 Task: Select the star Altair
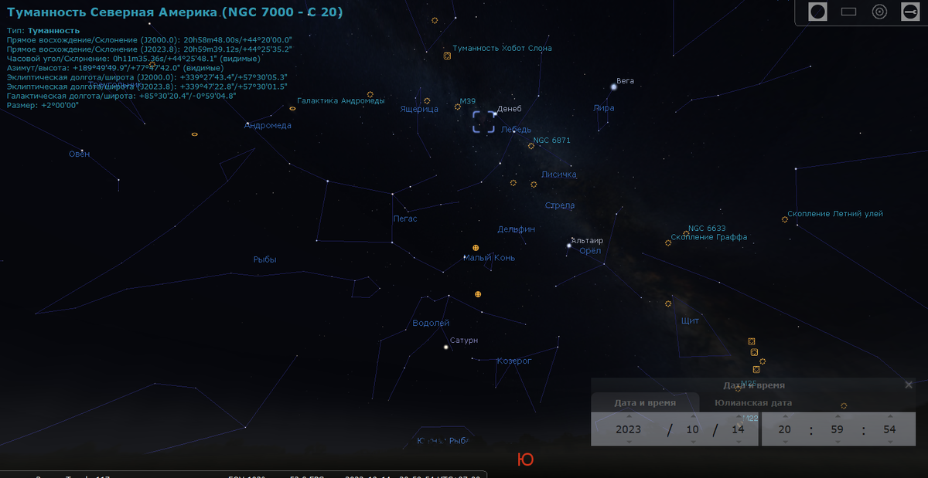tap(568, 246)
